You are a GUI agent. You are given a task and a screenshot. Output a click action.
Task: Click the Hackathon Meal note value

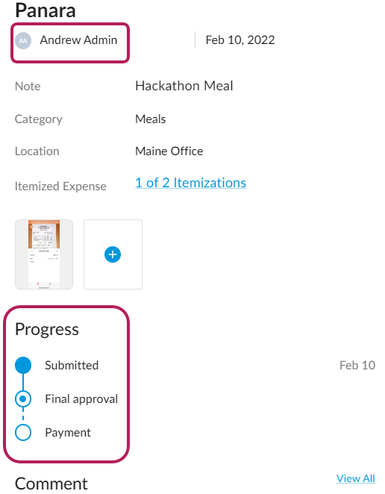tap(184, 86)
